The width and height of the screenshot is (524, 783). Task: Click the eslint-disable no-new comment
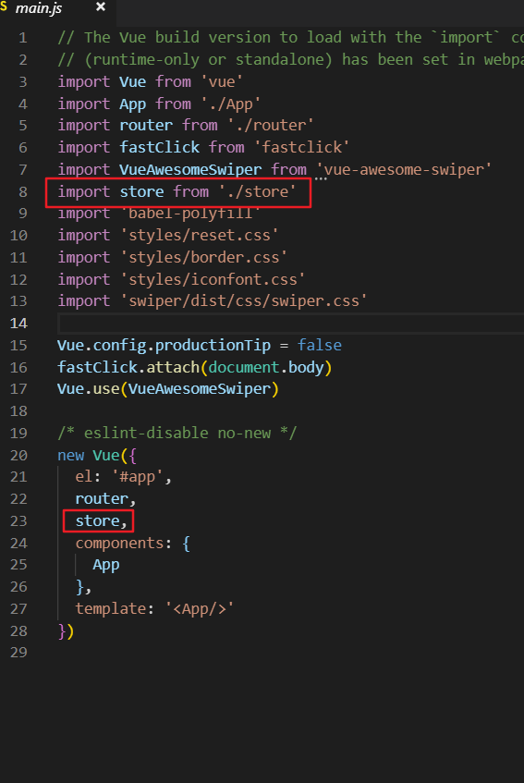click(x=177, y=433)
